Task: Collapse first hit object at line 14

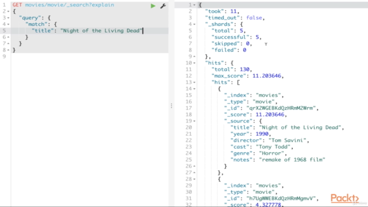Action: [194, 89]
